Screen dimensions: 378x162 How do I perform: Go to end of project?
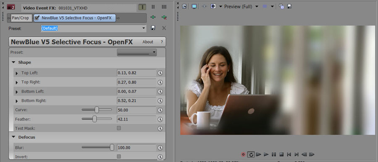tap(297, 154)
